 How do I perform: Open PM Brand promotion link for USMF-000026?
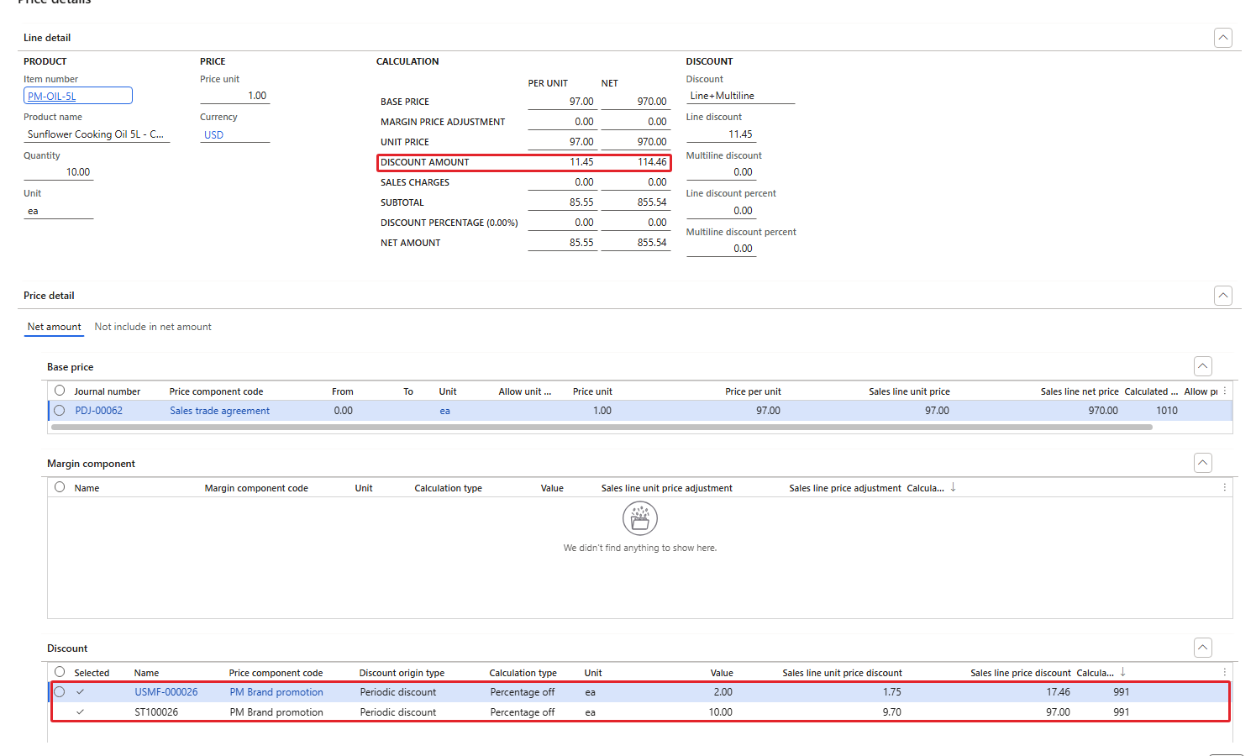(x=276, y=692)
